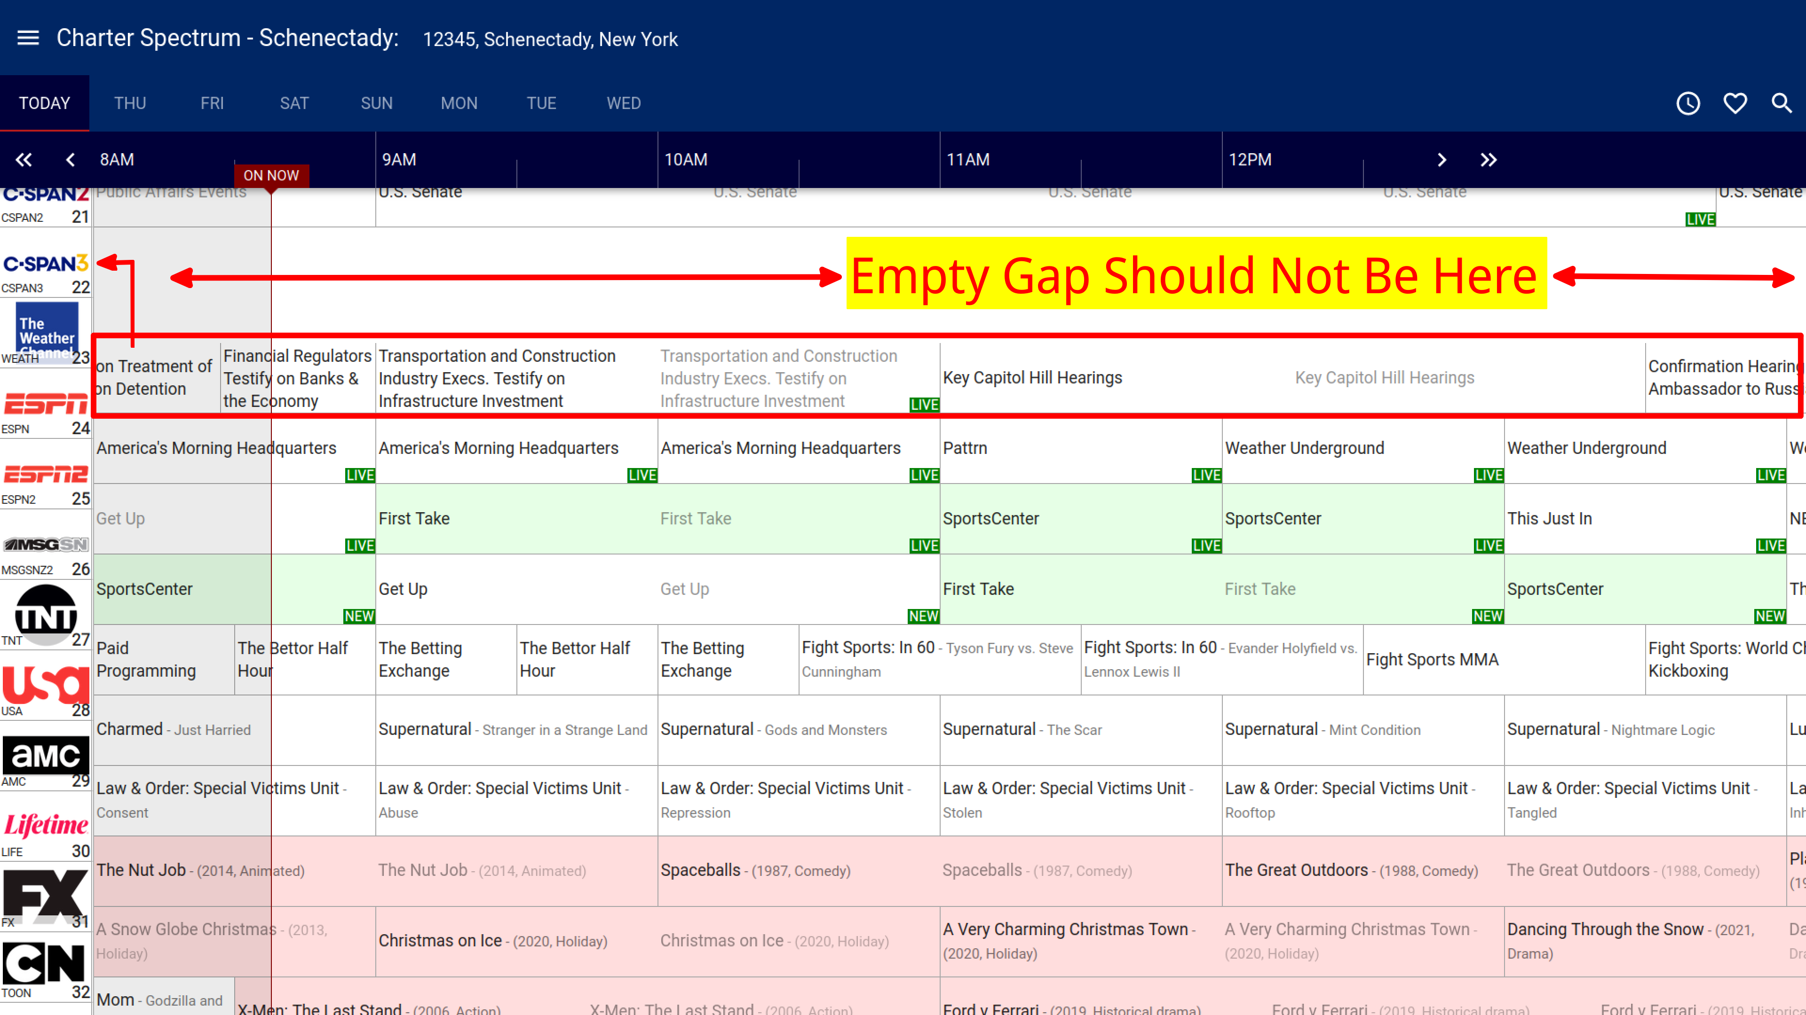This screenshot has width=1806, height=1015.
Task: Open Fight Sports MMA listing
Action: pos(1504,660)
